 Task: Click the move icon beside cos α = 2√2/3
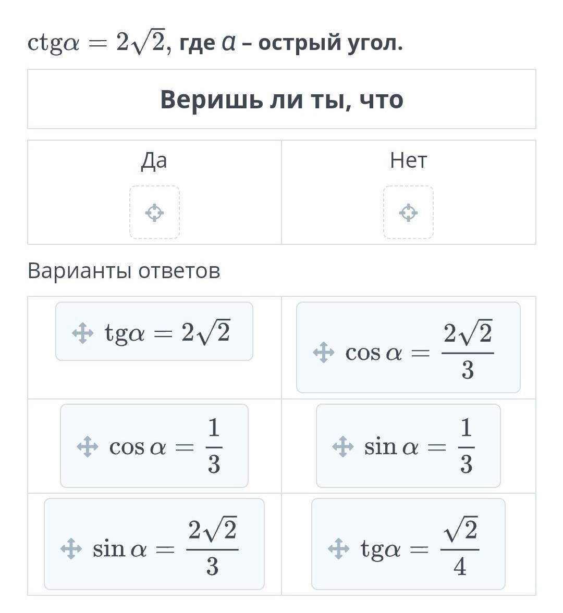(x=323, y=353)
